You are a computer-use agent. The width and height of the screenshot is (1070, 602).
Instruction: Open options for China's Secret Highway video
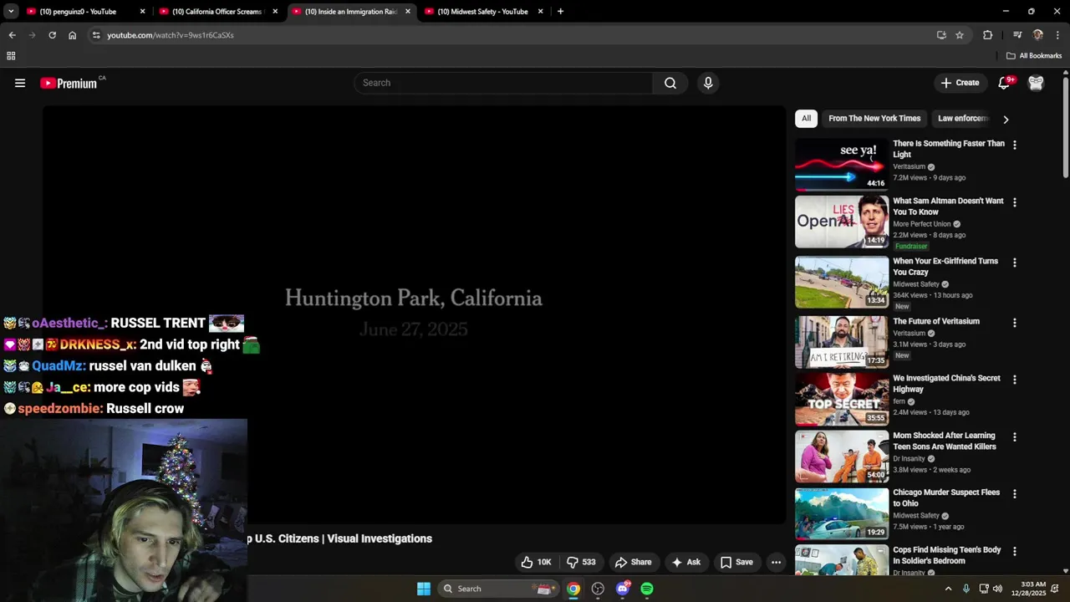coord(1014,380)
